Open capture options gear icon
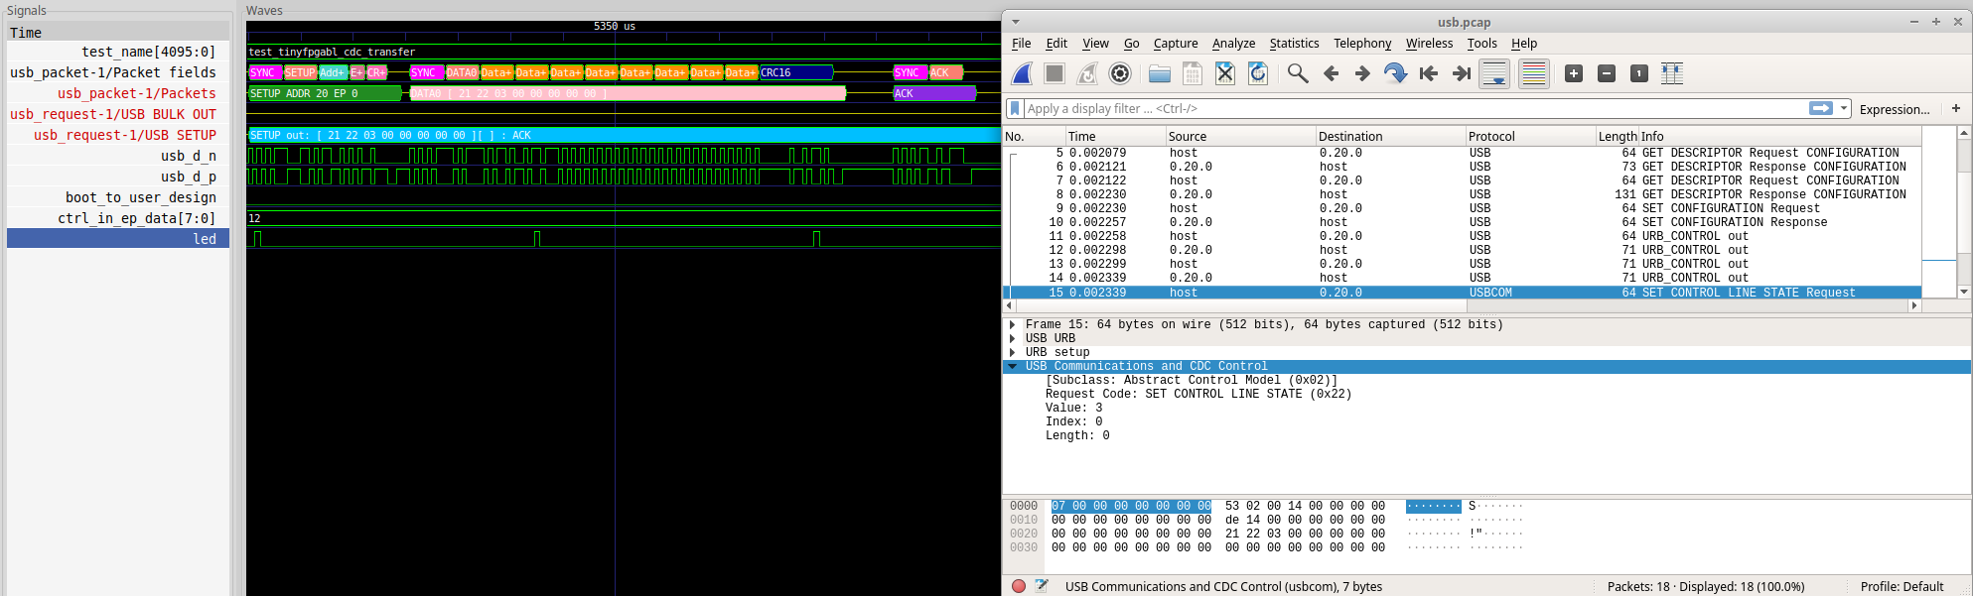This screenshot has height=596, width=1973. 1120,73
